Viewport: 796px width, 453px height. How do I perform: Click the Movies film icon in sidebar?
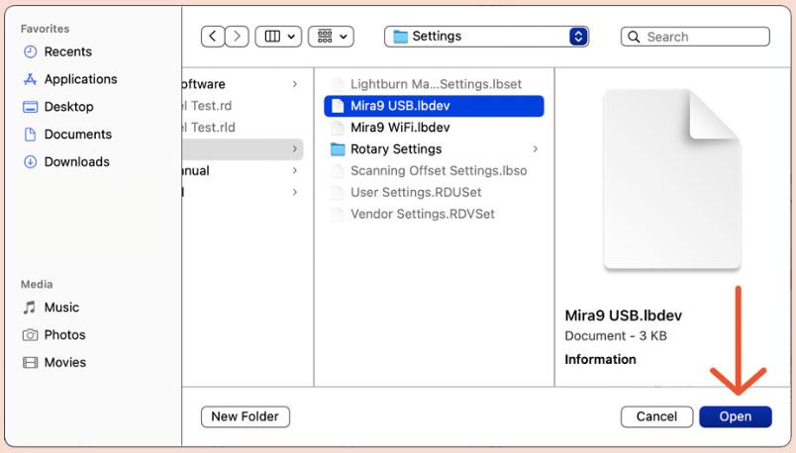coord(31,362)
